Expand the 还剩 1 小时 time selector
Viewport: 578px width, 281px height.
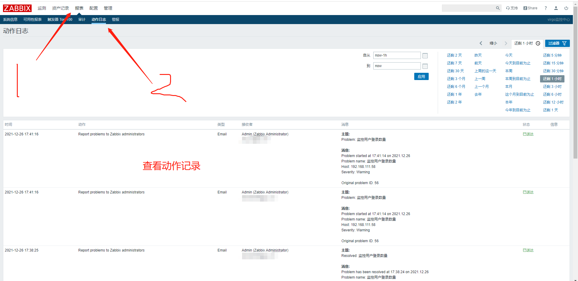[524, 43]
